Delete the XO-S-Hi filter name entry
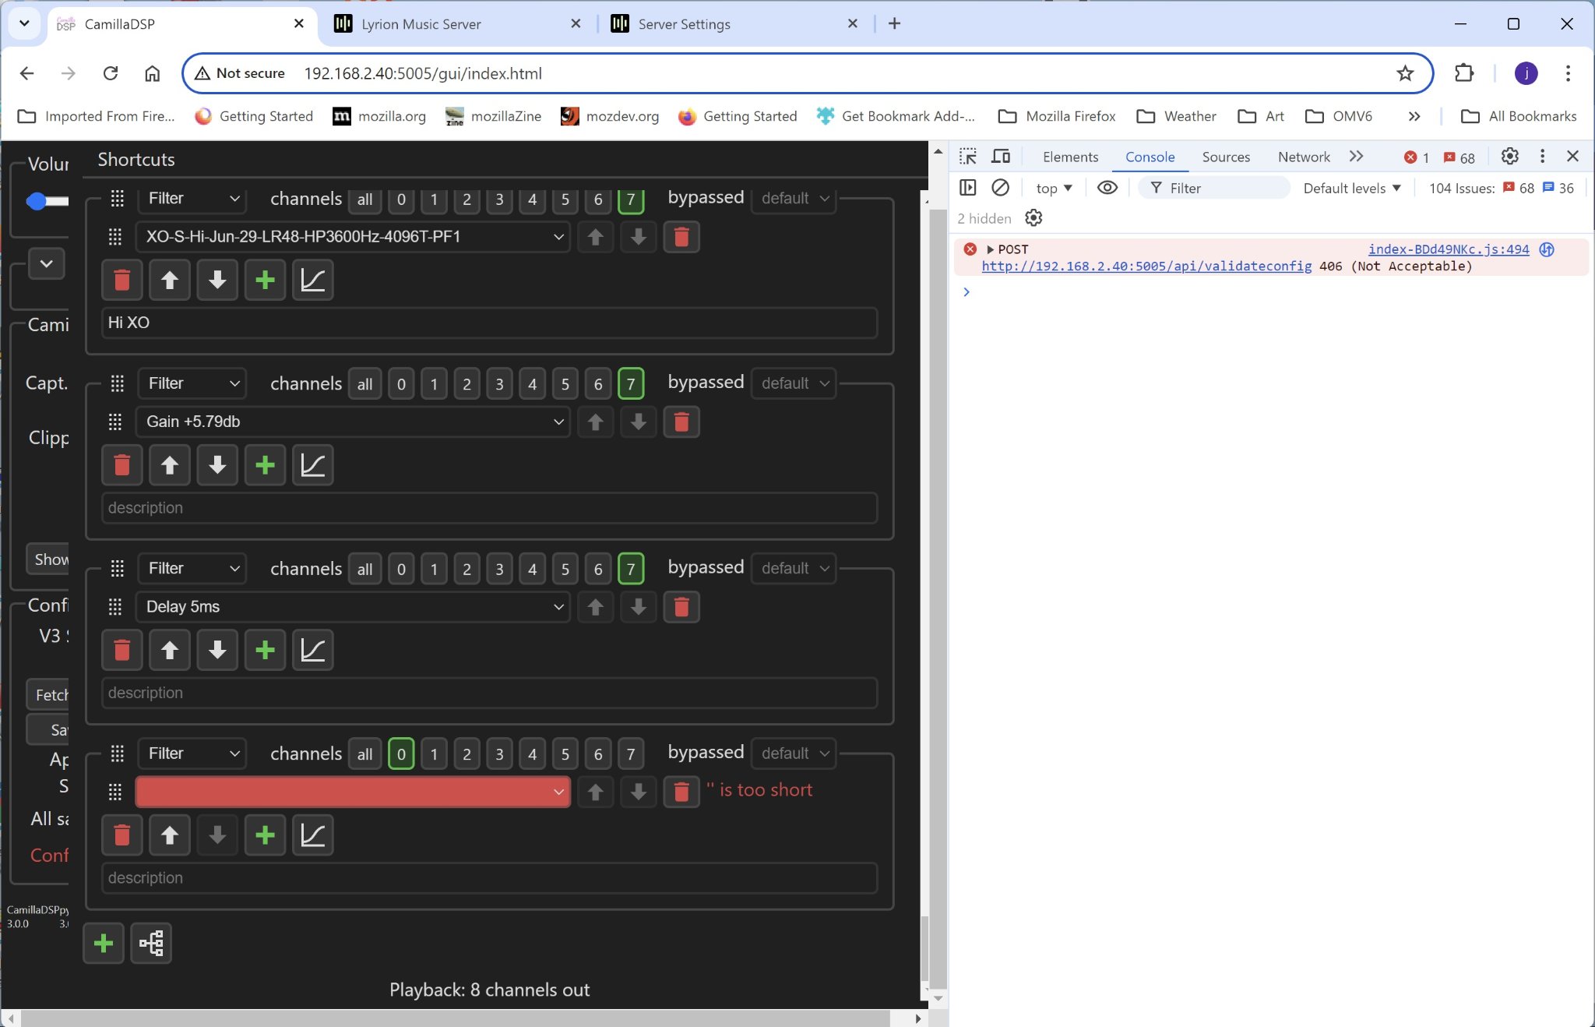Image resolution: width=1595 pixels, height=1027 pixels. pos(681,237)
